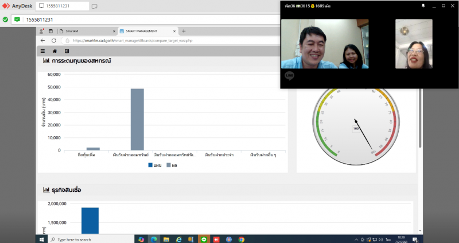The width and height of the screenshot is (459, 243).
Task: Close the LINE call window
Action: pos(452,6)
